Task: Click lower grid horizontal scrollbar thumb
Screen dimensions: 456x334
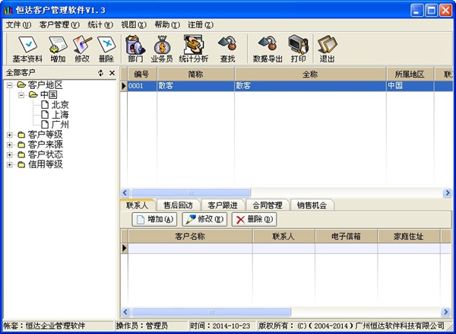Action: click(x=211, y=312)
